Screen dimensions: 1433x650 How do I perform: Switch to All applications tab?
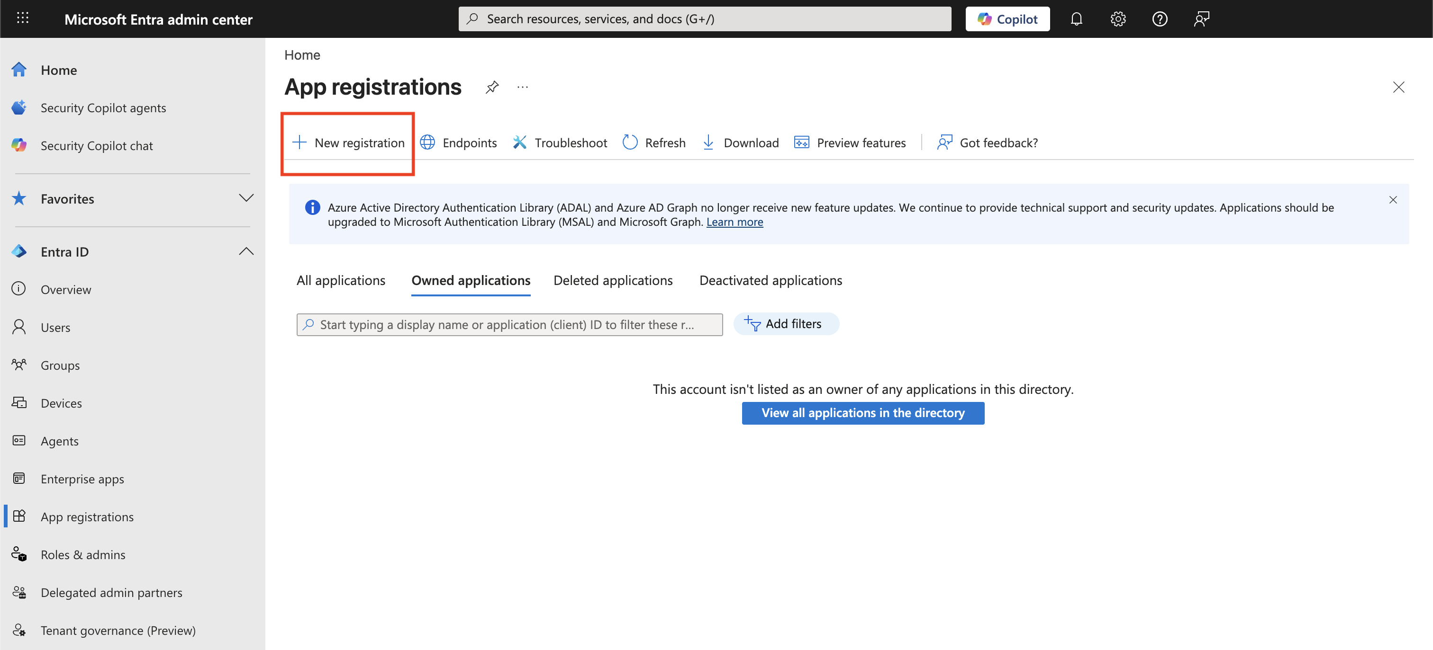click(x=340, y=281)
